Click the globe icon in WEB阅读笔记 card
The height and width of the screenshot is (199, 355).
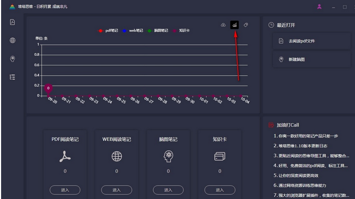(x=117, y=156)
